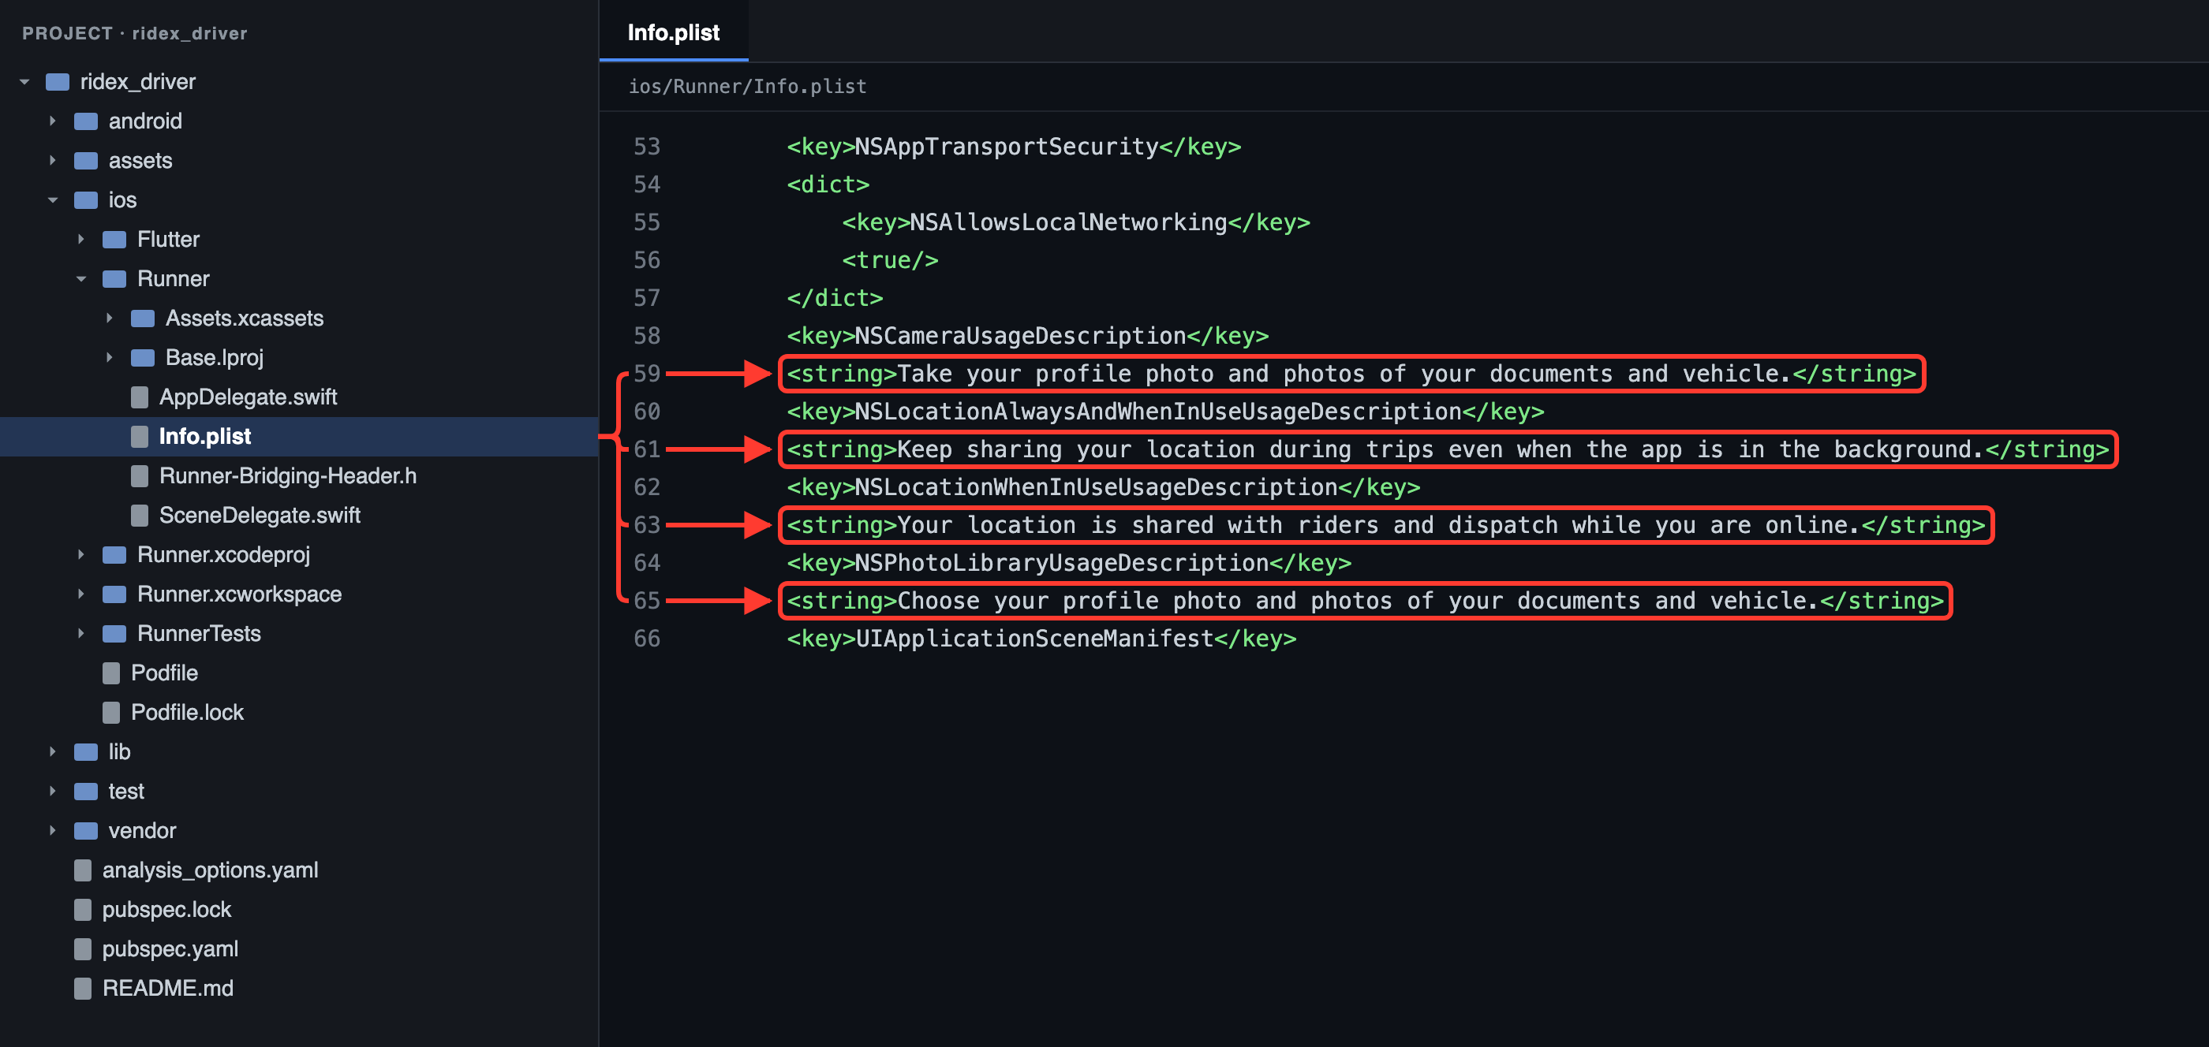The height and width of the screenshot is (1047, 2209).
Task: Click pubspec.yaml file icon
Action: (83, 949)
